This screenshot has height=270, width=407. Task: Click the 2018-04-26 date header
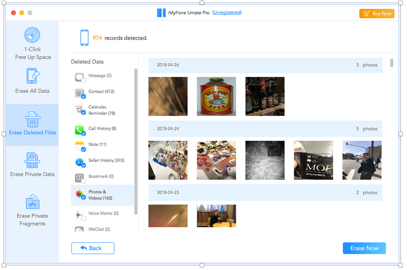(x=265, y=65)
